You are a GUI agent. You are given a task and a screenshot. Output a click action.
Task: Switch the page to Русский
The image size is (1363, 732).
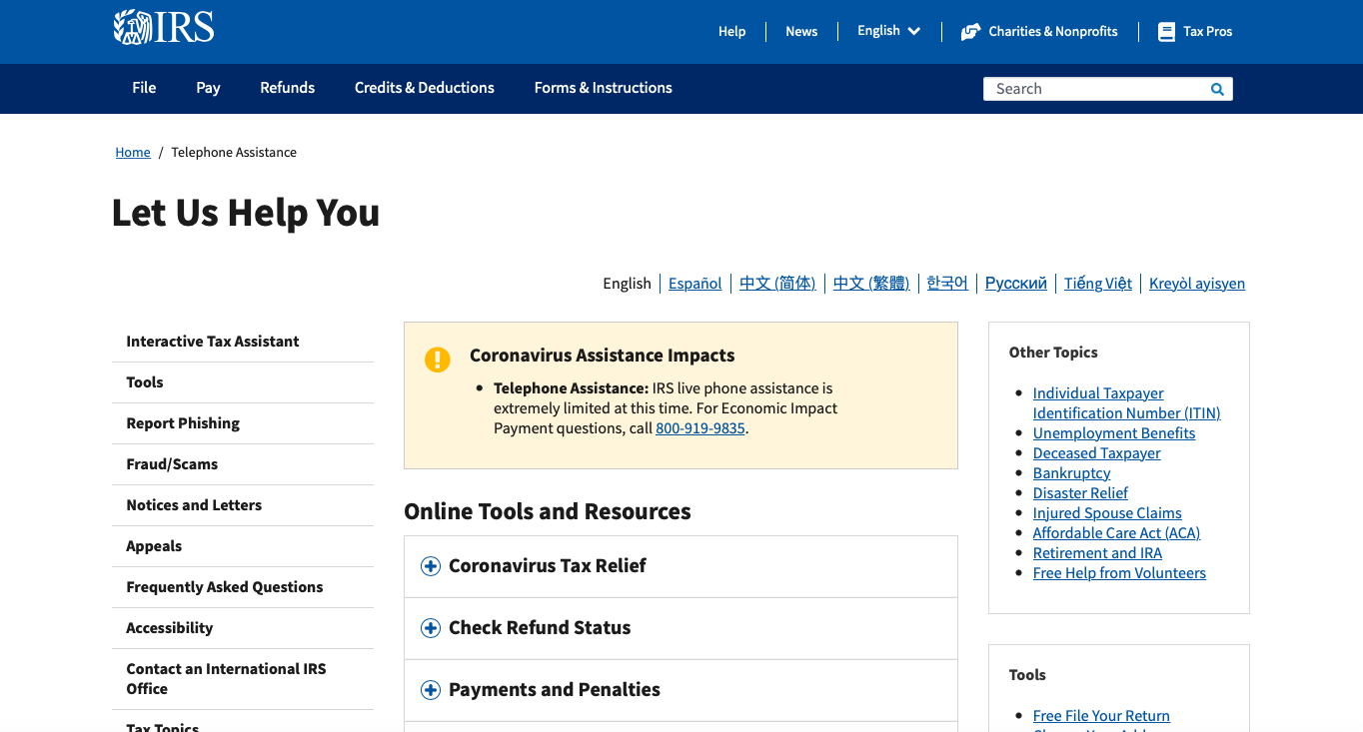coord(1016,284)
